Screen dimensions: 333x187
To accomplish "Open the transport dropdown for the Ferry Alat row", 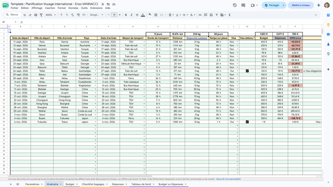I will point(144,78).
